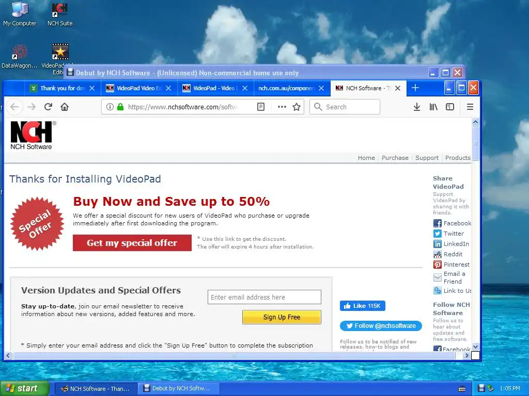Open the Library bookshelf icon
Image resolution: width=529 pixels, height=396 pixels.
click(433, 107)
